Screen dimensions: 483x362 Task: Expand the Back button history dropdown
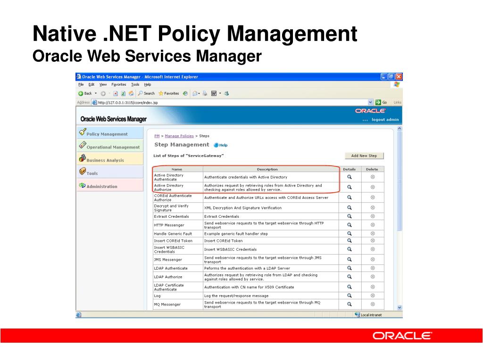[x=96, y=93]
